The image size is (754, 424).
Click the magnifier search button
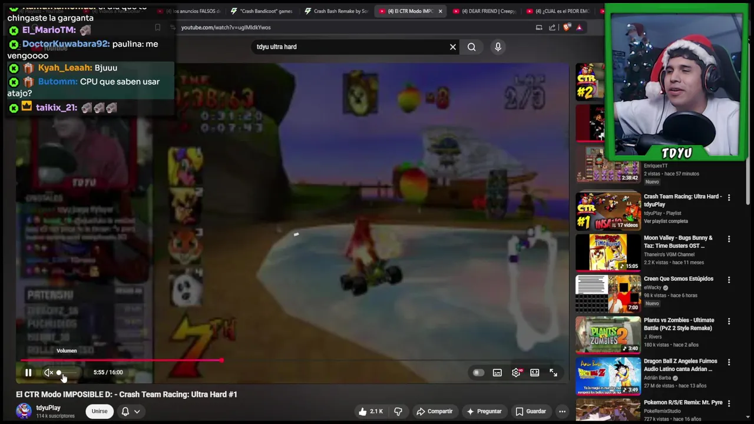coord(471,47)
